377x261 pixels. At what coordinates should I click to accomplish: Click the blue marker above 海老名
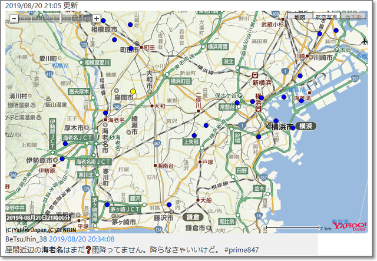[x=105, y=113]
